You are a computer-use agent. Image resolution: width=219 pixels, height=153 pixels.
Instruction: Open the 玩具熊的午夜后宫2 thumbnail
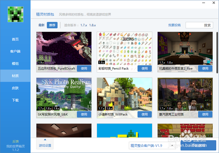click(185, 48)
